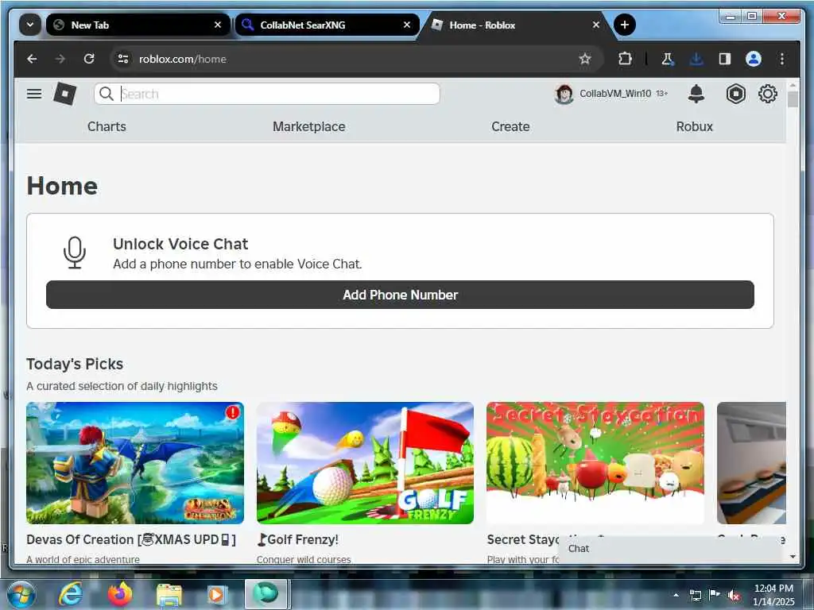Open the Create page
Image resolution: width=814 pixels, height=610 pixels.
pos(510,126)
